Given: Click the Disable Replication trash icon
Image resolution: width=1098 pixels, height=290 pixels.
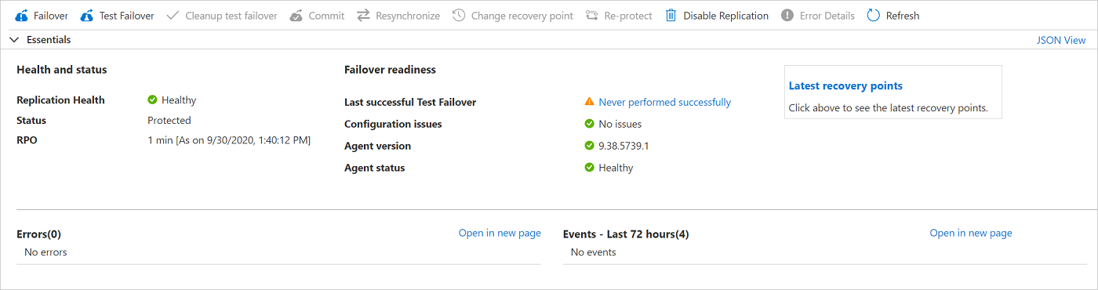Looking at the screenshot, I should tap(671, 16).
